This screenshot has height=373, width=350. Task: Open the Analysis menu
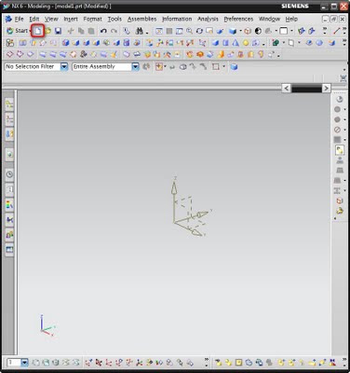pos(208,20)
